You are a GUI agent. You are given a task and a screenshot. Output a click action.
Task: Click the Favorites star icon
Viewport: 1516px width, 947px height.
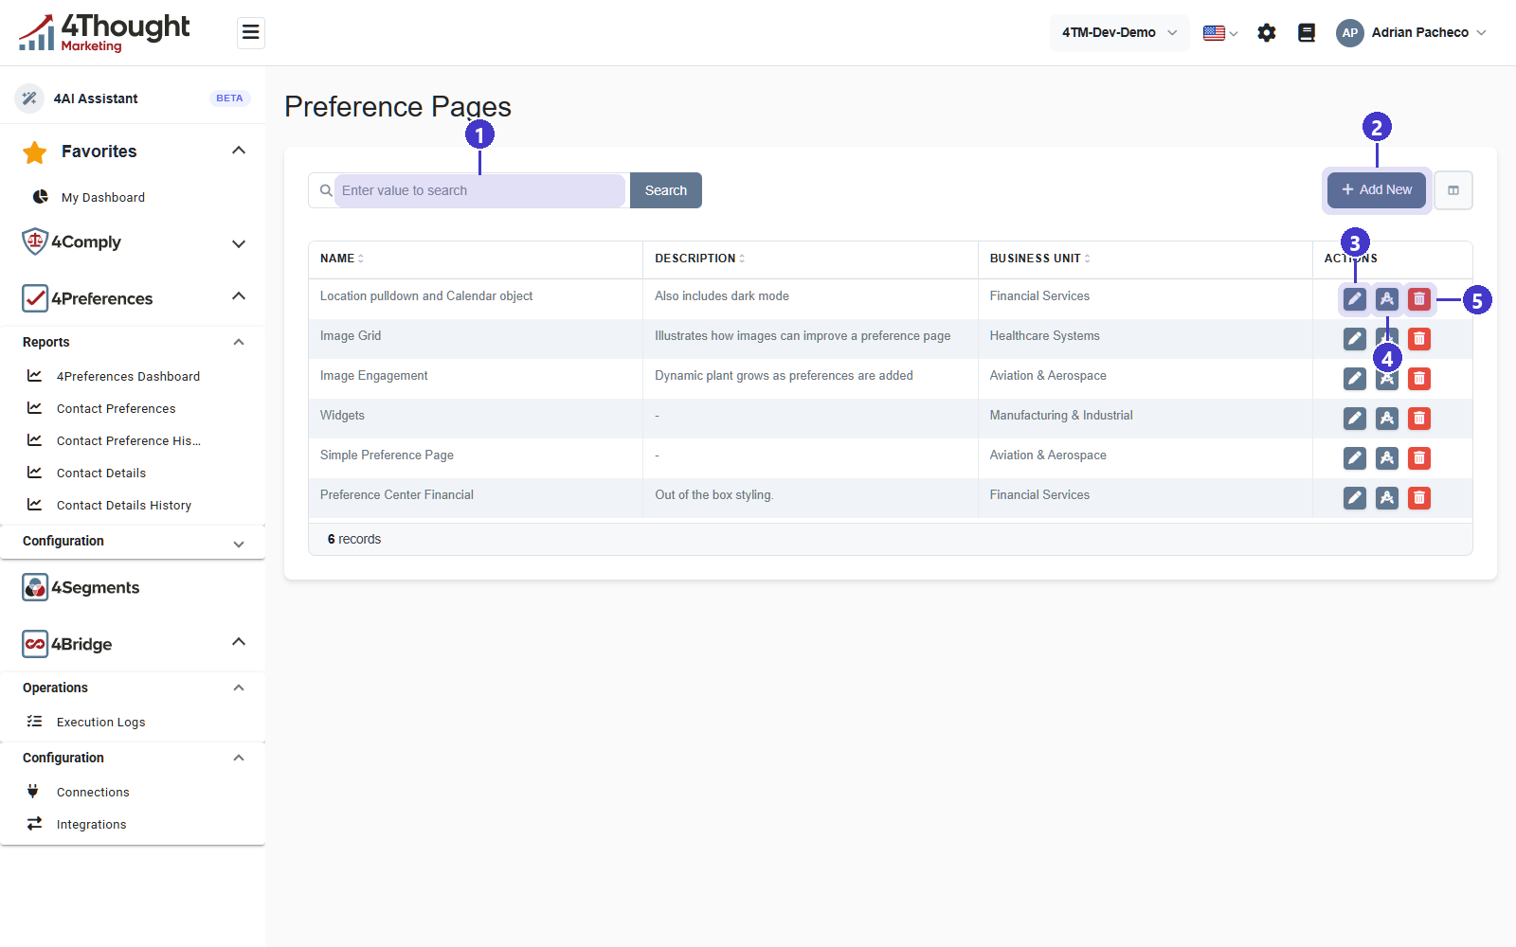click(x=35, y=152)
